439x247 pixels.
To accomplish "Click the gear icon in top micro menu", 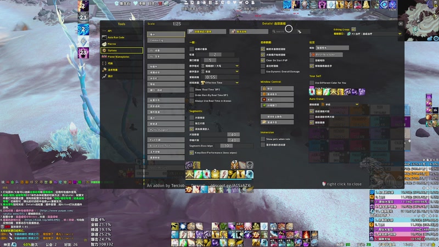I will [246, 3].
